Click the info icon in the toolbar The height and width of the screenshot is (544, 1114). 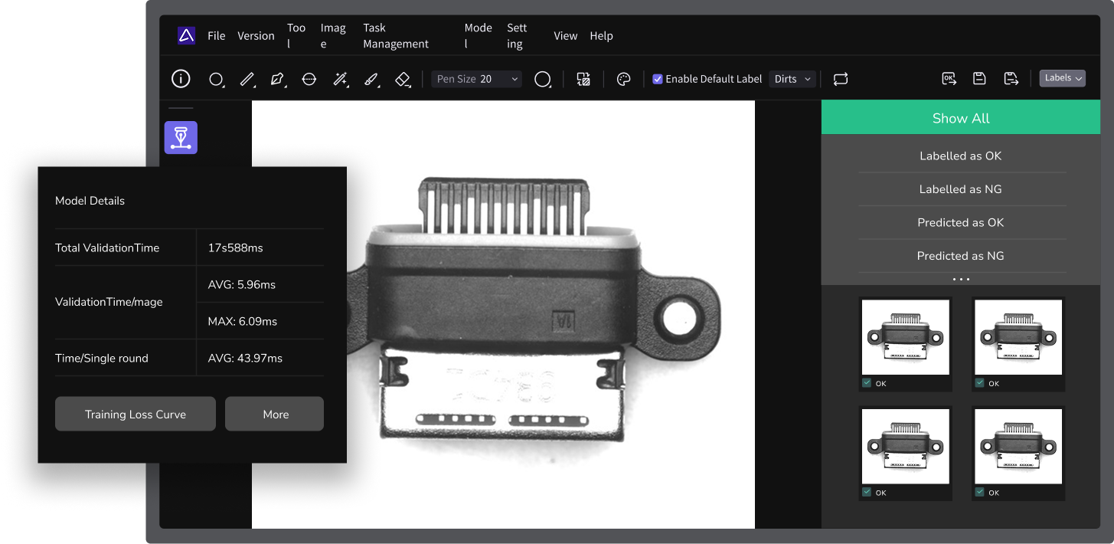pos(181,79)
